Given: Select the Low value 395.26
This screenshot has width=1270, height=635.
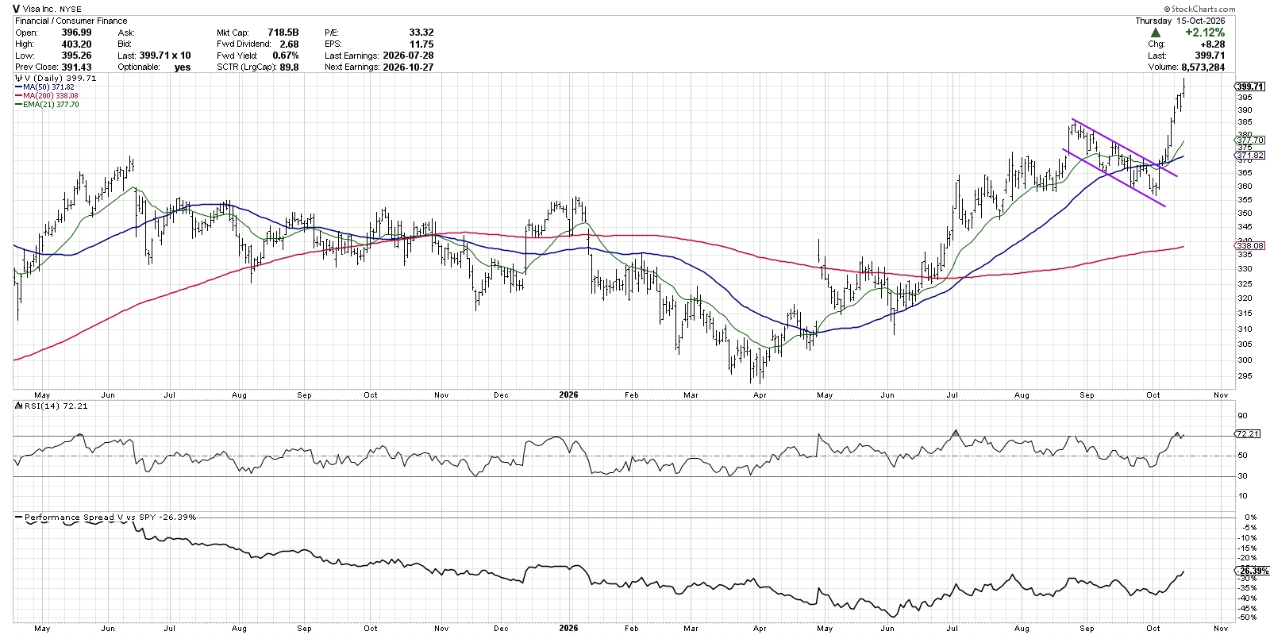Looking at the screenshot, I should (x=77, y=56).
